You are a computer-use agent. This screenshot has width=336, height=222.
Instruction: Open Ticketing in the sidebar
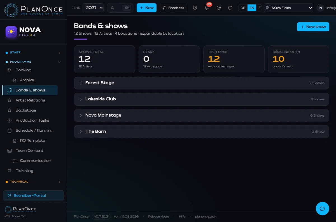(30, 171)
